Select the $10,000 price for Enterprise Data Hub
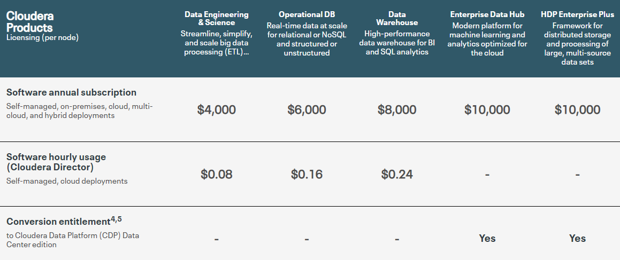Viewport: 620px width, 260px height. point(487,110)
